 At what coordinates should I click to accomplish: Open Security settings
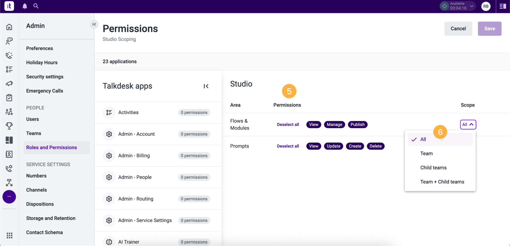(45, 77)
